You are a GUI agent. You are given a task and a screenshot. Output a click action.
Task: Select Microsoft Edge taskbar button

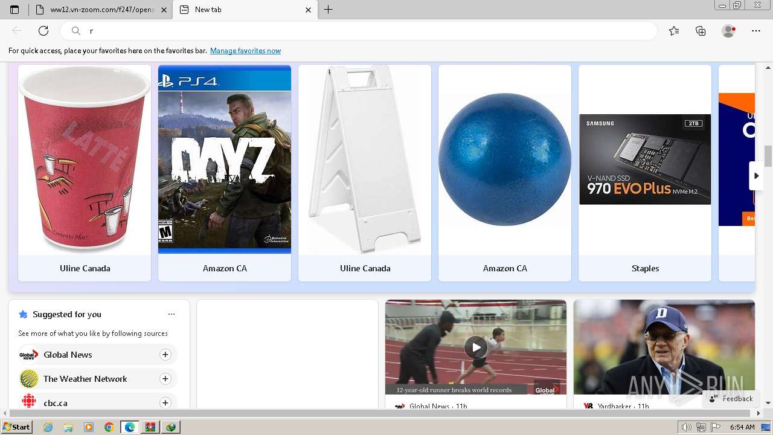click(x=130, y=427)
